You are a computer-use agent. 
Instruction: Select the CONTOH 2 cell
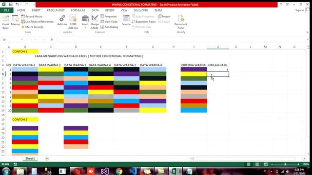tap(25, 120)
